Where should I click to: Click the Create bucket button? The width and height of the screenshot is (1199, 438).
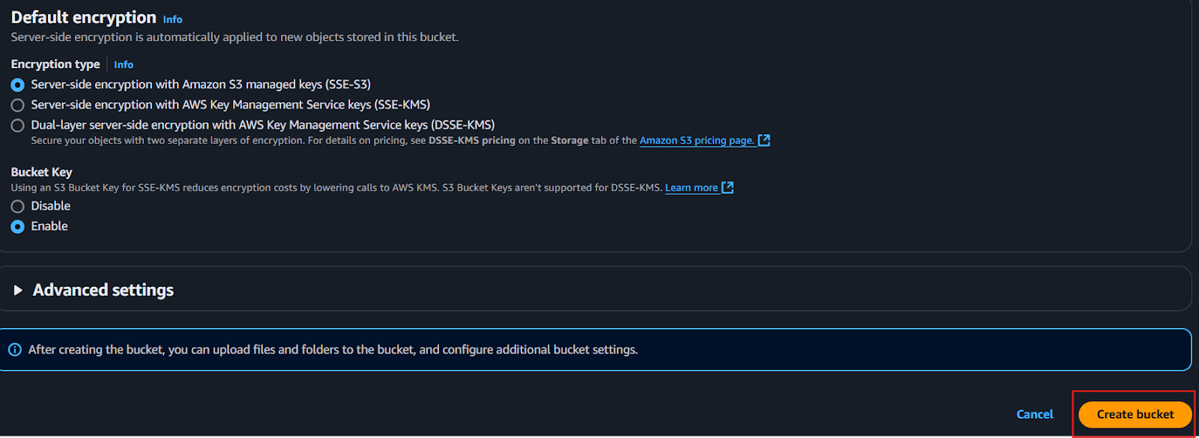1135,414
